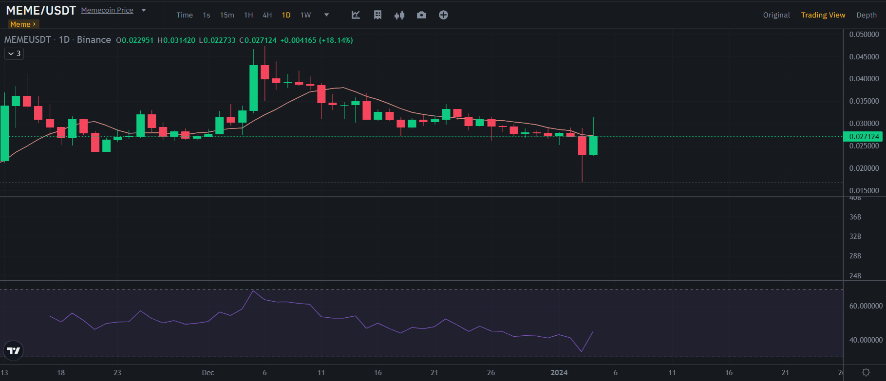
Task: Take a chart snapshot with camera icon
Action: 421,15
